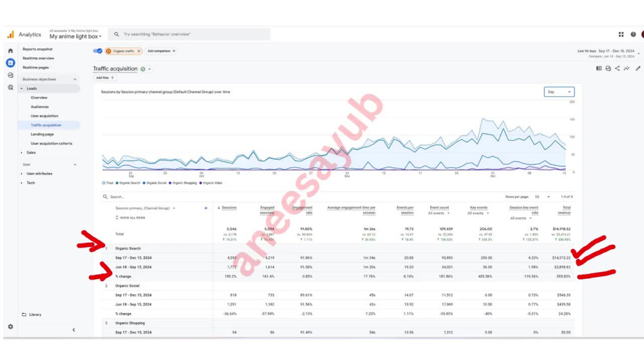Collapse the Business objectives section
Image resolution: width=644 pixels, height=362 pixels.
tap(75, 79)
